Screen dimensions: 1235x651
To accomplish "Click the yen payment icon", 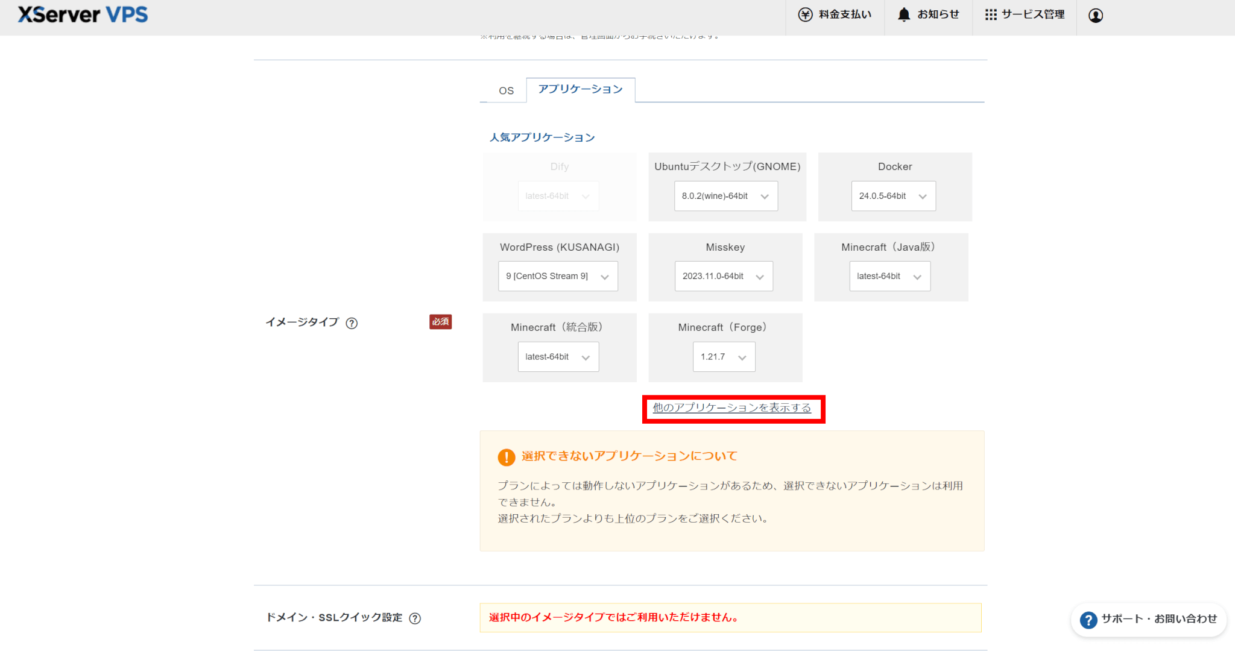I will [x=805, y=14].
